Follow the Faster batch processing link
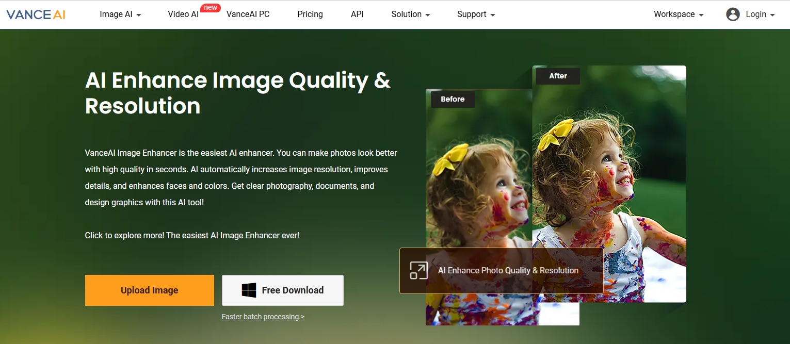Screen dimensions: 790x344 pos(263,317)
